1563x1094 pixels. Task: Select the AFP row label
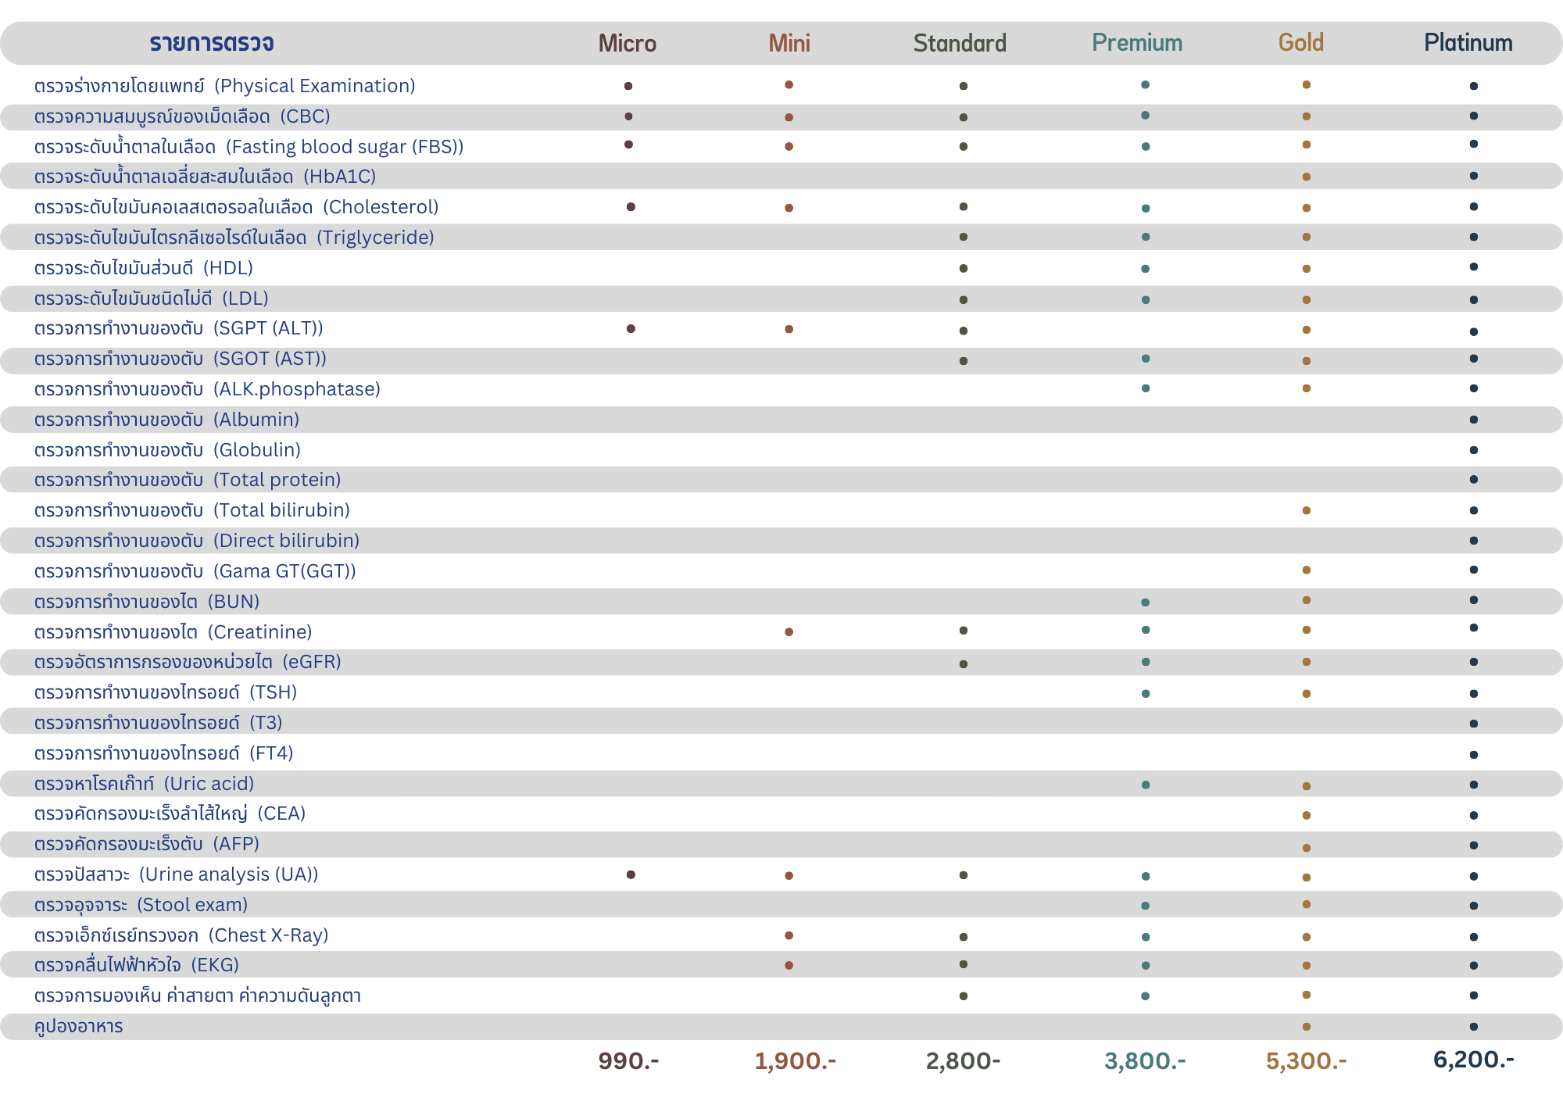[147, 844]
